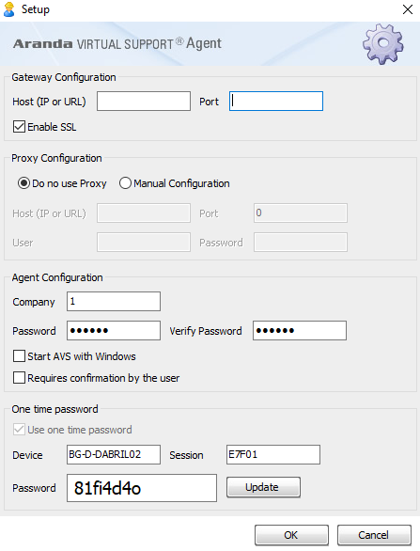
Task: Click the Verify Password field
Action: coord(300,330)
